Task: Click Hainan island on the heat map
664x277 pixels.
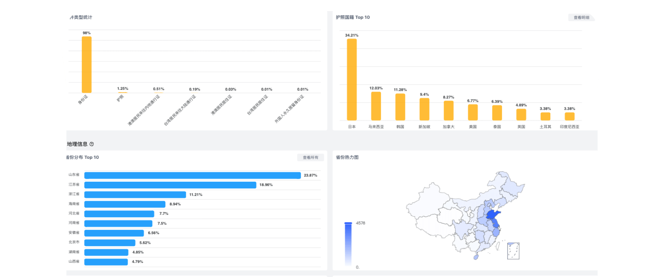Action: click(476, 257)
